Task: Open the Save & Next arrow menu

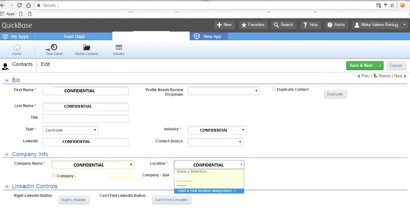Action: (380, 65)
